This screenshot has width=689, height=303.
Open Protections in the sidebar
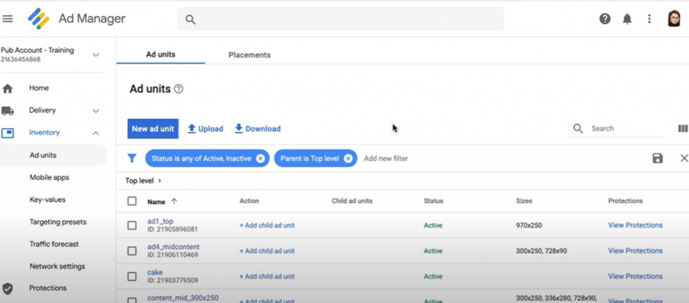click(x=48, y=288)
